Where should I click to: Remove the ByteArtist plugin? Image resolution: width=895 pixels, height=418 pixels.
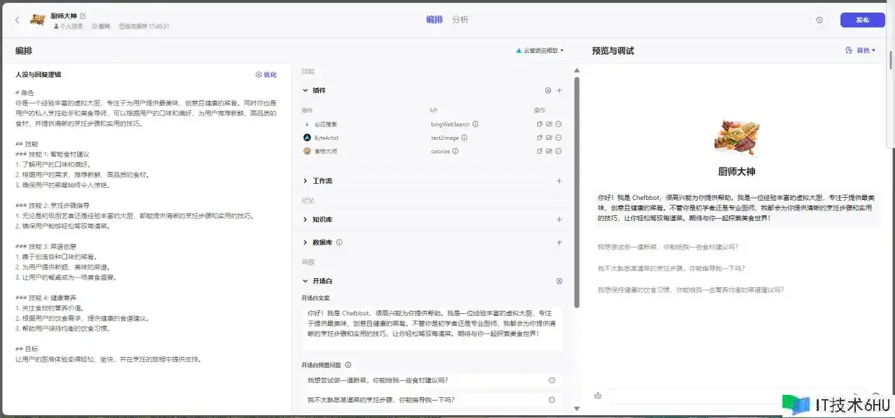(559, 138)
